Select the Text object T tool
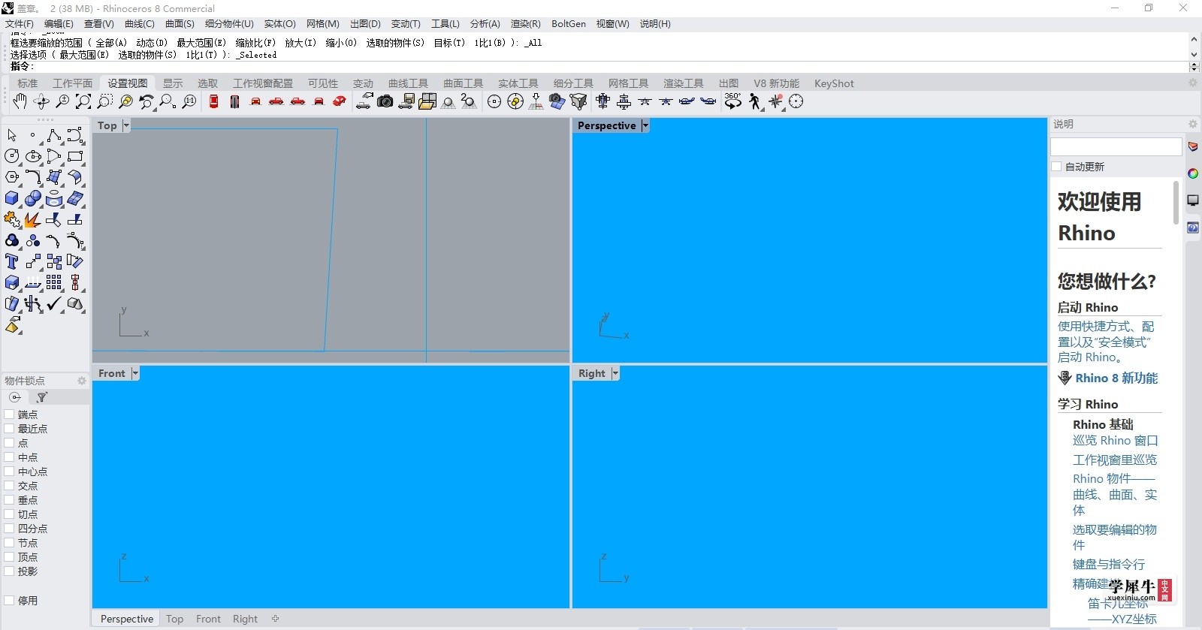Viewport: 1202px width, 630px height. coord(12,261)
